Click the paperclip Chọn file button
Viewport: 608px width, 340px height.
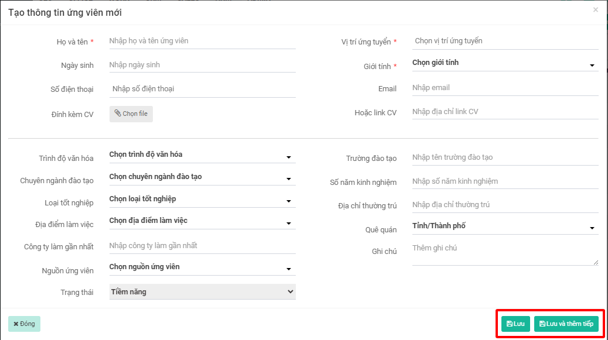[x=131, y=114]
